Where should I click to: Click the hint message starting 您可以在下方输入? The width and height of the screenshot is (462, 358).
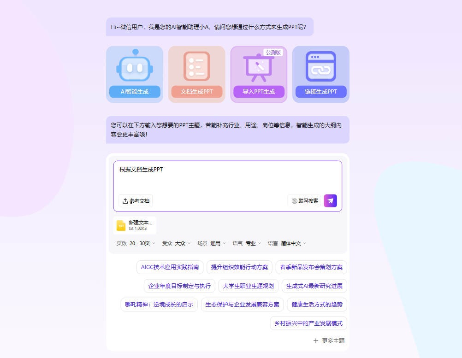click(x=228, y=130)
